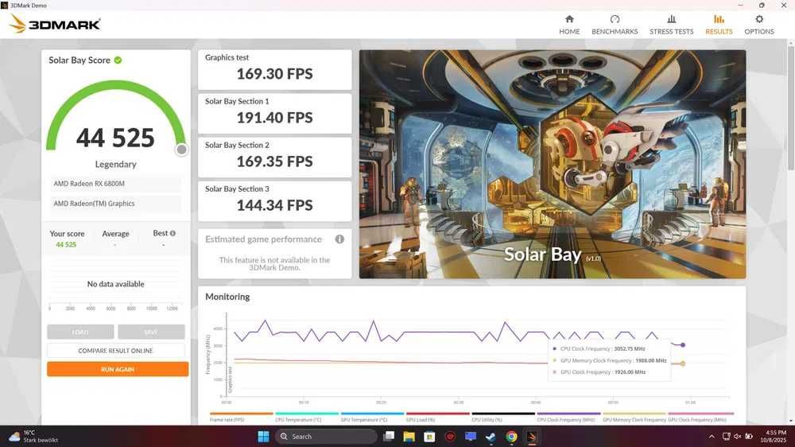Open the Home icon in navigation

(x=569, y=19)
